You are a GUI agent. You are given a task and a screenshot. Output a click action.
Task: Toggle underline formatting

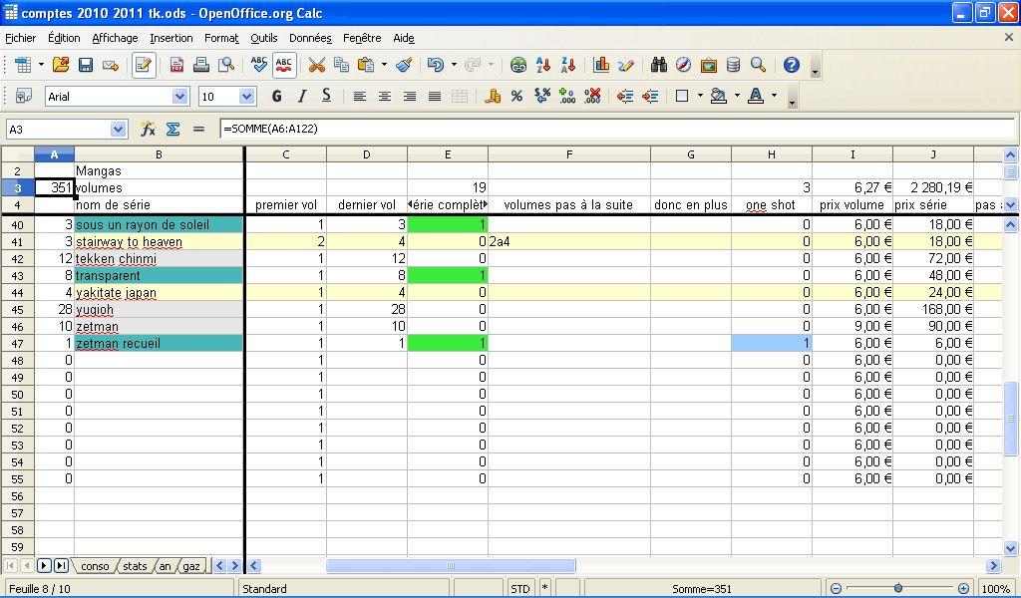(326, 97)
